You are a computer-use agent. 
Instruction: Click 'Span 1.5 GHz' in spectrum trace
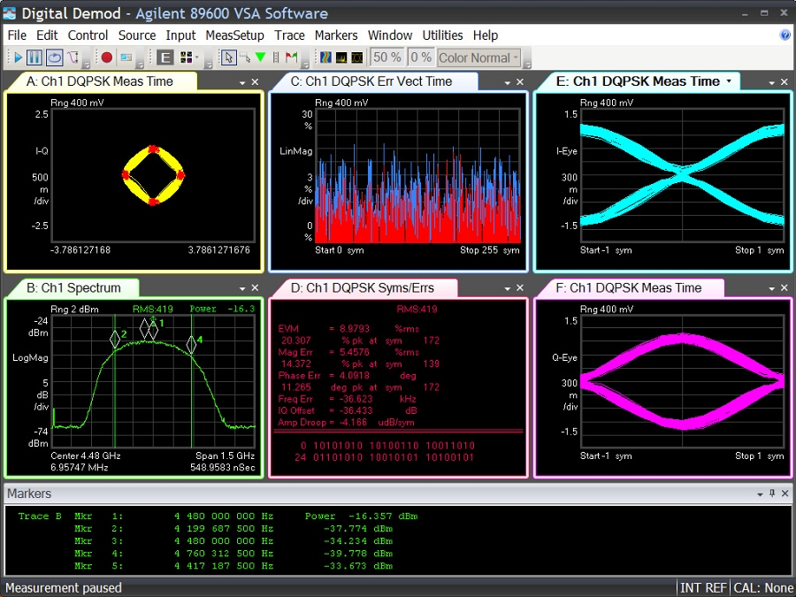point(225,455)
